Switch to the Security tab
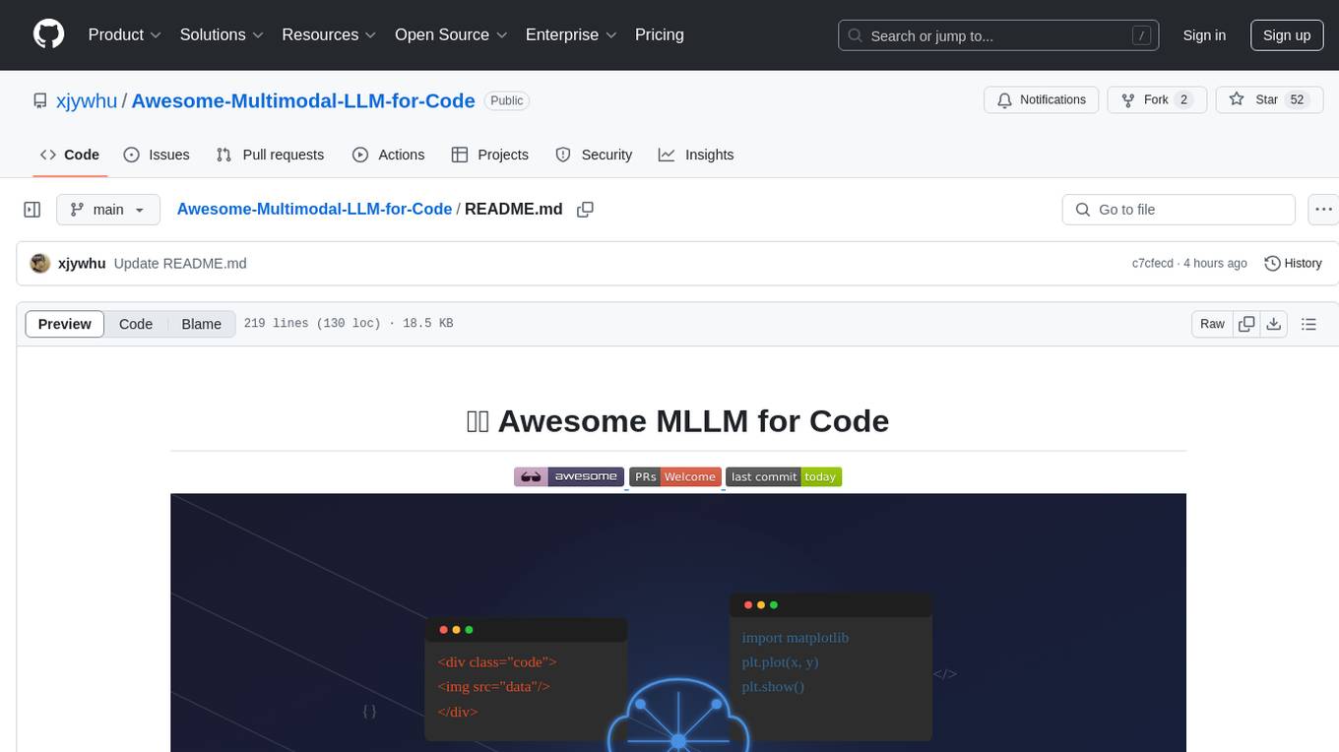Viewport: 1339px width, 752px height. [x=594, y=155]
